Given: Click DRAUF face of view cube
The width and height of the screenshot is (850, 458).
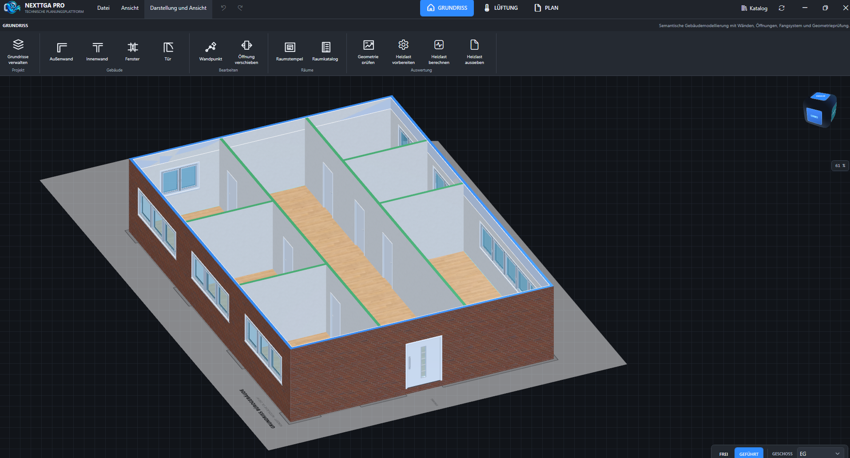Looking at the screenshot, I should pyautogui.click(x=821, y=96).
